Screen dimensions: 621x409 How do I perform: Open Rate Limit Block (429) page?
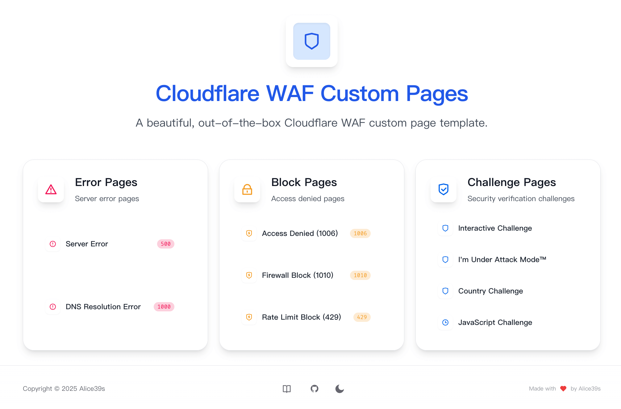(306, 317)
